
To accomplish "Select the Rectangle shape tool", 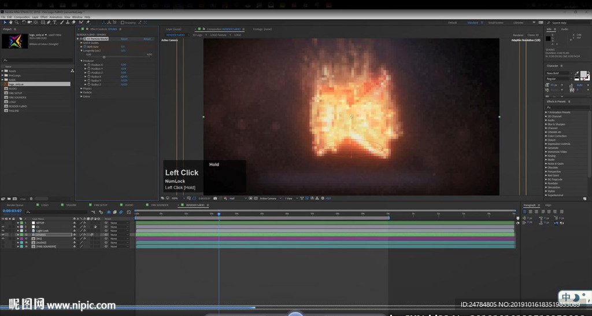I will pos(43,23).
